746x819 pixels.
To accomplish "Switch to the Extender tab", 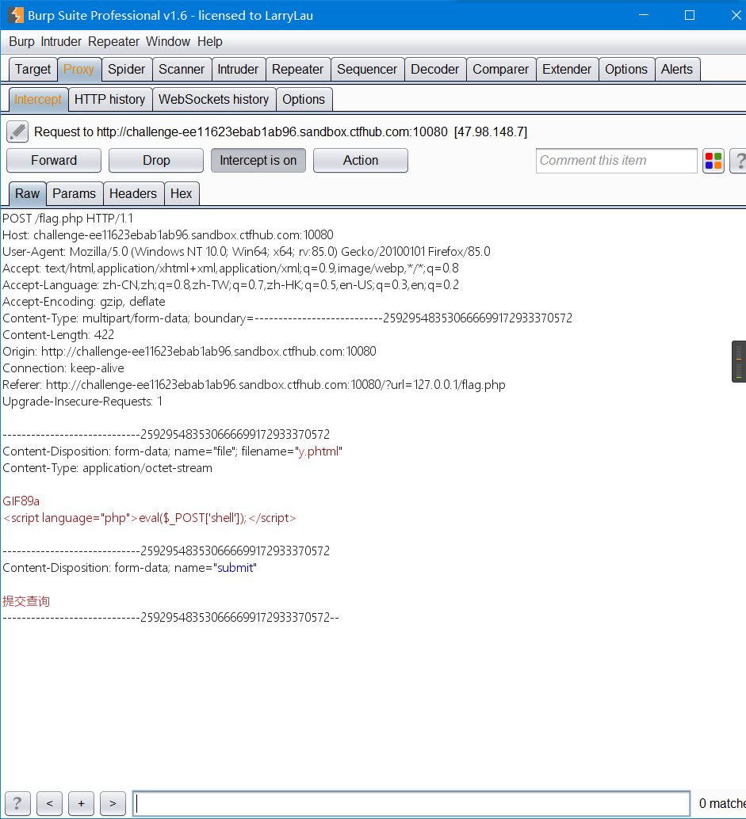I will point(567,69).
